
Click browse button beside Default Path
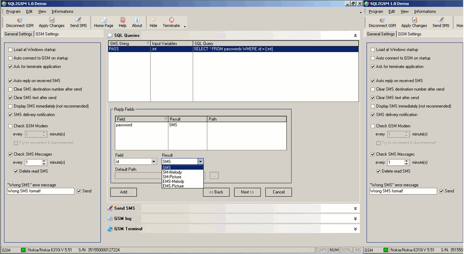coord(214,176)
